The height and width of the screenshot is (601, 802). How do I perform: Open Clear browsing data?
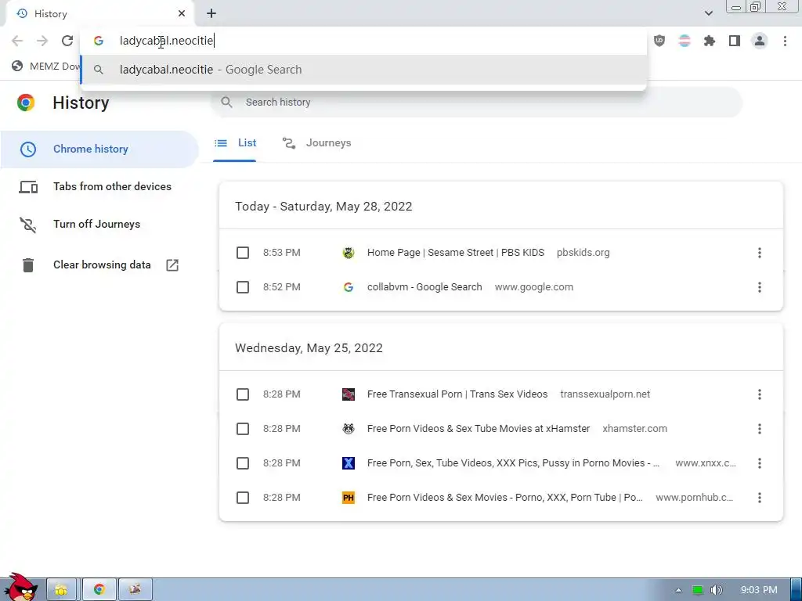(99, 265)
